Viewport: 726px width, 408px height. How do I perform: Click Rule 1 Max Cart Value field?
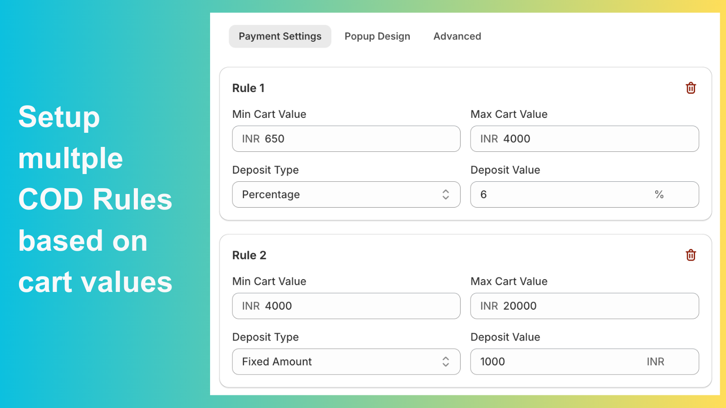[x=584, y=139]
